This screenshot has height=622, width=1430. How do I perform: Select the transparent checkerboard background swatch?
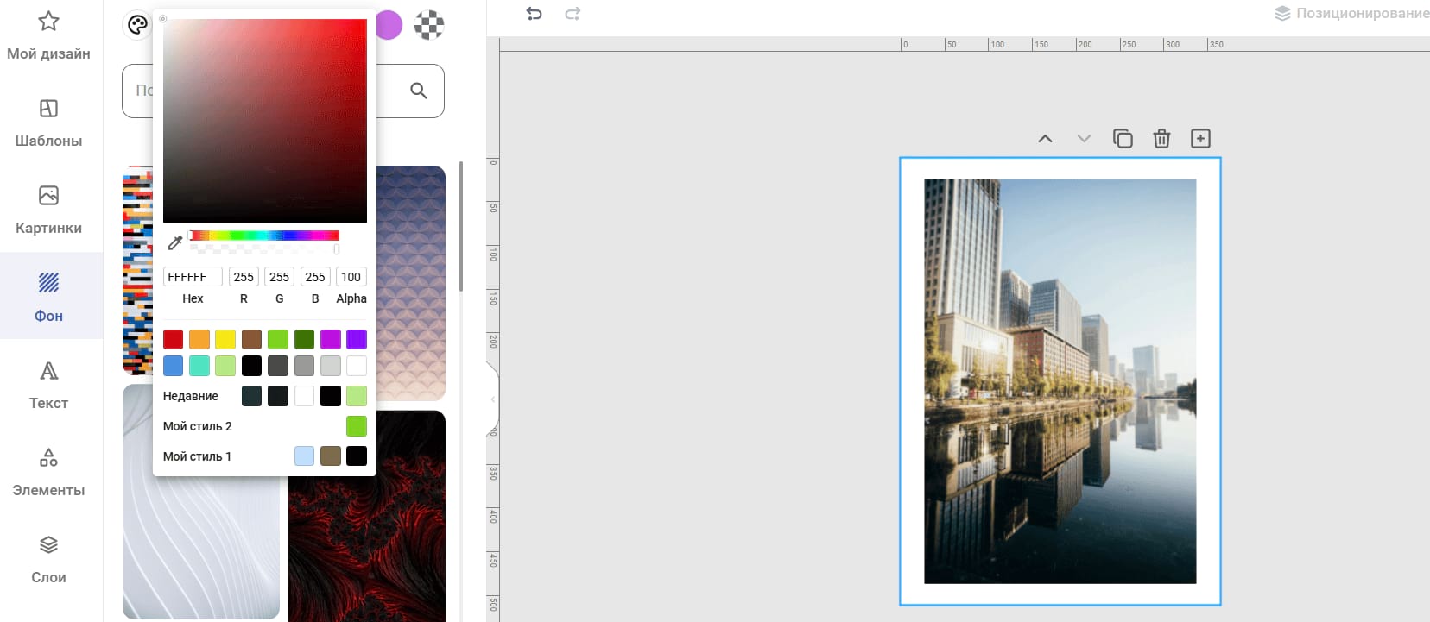[x=429, y=25]
